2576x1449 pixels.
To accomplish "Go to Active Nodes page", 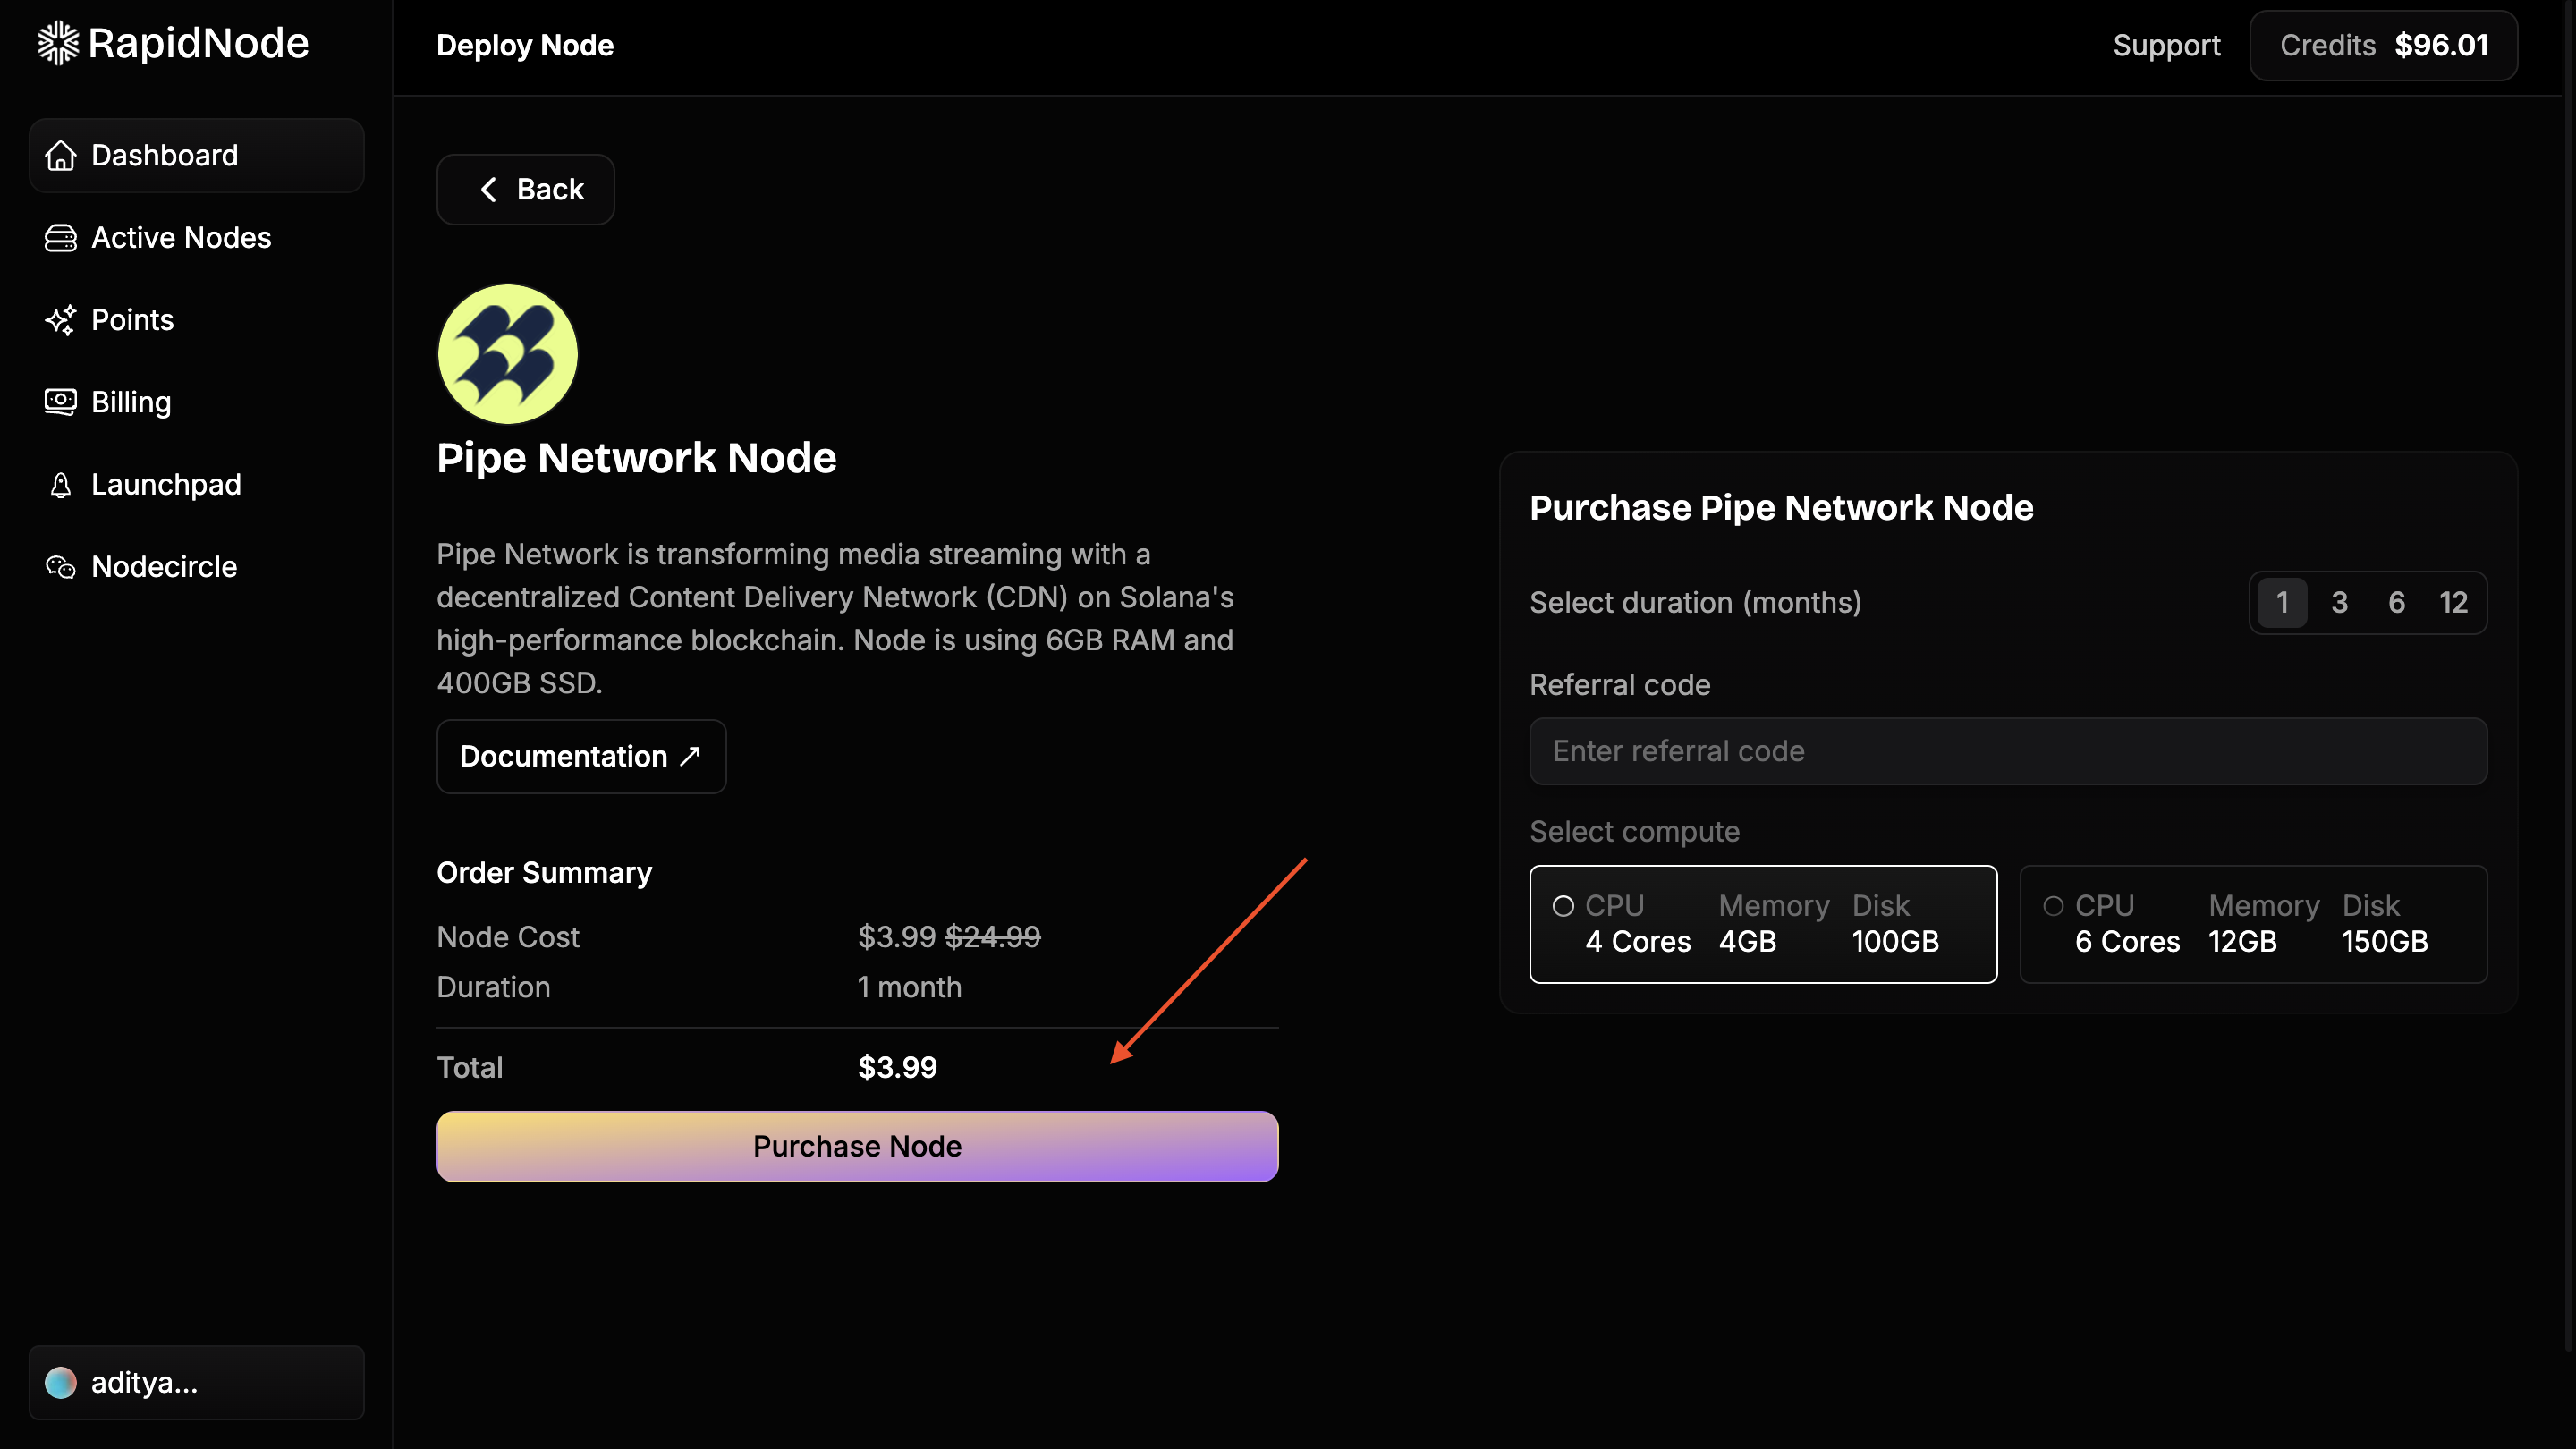I will tap(196, 238).
